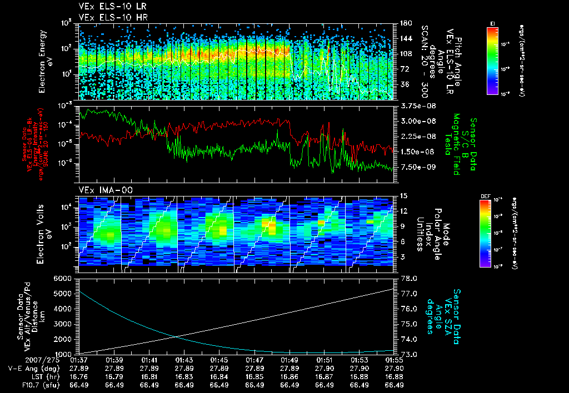Click the magnetic field tick 1.50e-08
Image resolution: width=569 pixels, height=393 pixels.
click(x=418, y=152)
